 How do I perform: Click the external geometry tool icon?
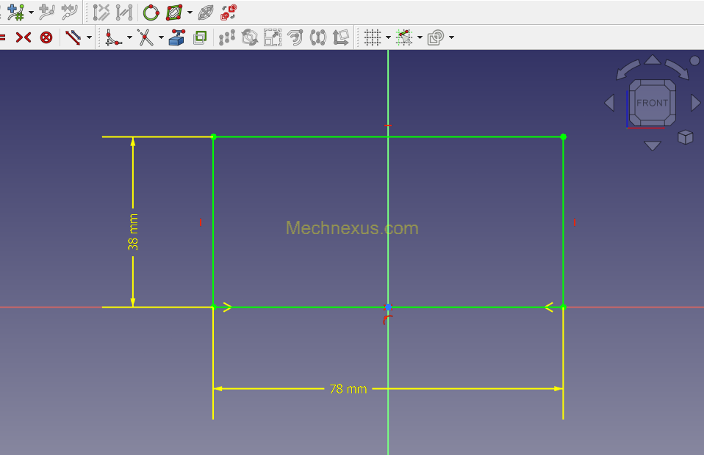[x=176, y=37]
